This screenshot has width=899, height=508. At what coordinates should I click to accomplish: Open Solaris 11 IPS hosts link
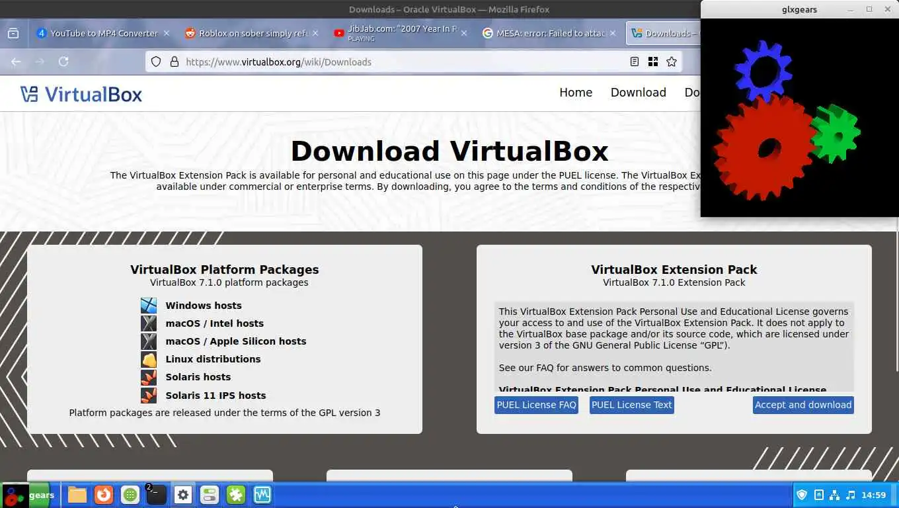pos(215,396)
